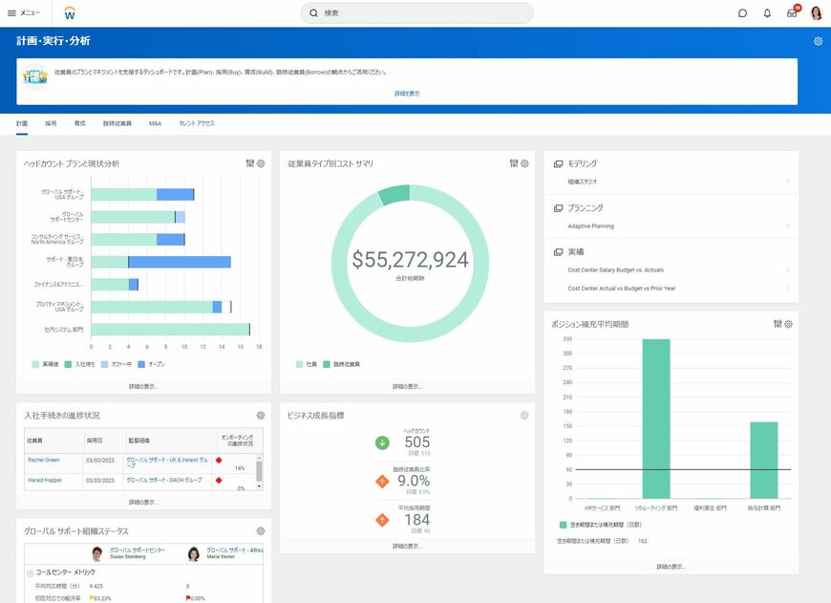
Task: Open the メニュー hamburger menu
Action: (23, 13)
